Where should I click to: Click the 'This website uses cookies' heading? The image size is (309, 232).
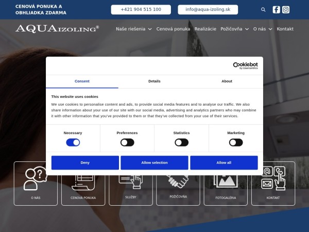pyautogui.click(x=75, y=97)
